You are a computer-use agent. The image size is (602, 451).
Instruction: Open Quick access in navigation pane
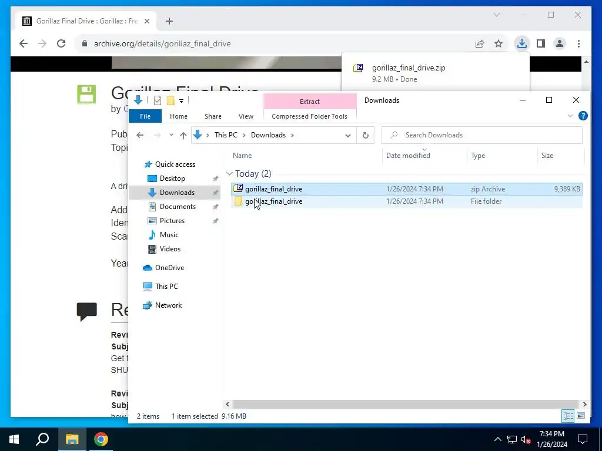click(175, 164)
